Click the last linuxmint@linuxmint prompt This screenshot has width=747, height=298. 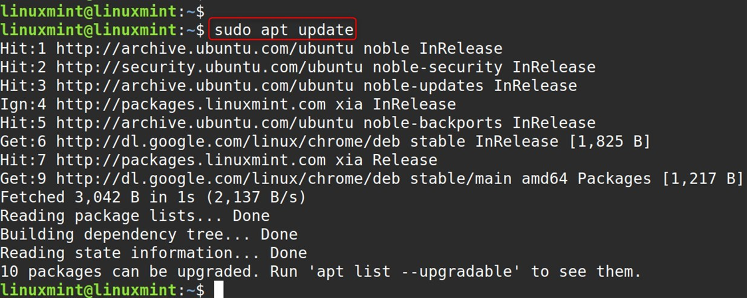tap(102, 290)
